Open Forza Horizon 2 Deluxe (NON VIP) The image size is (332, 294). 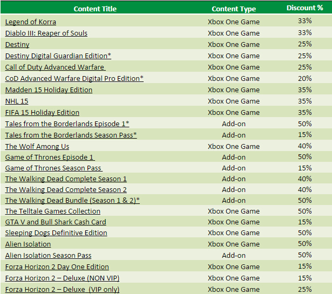[x=62, y=278]
